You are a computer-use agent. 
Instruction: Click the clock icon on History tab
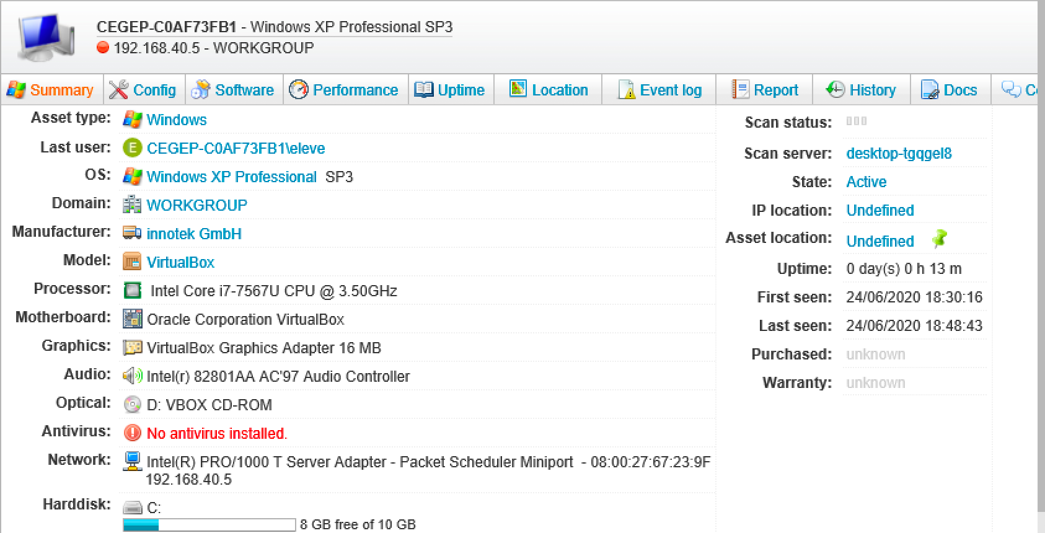[835, 90]
